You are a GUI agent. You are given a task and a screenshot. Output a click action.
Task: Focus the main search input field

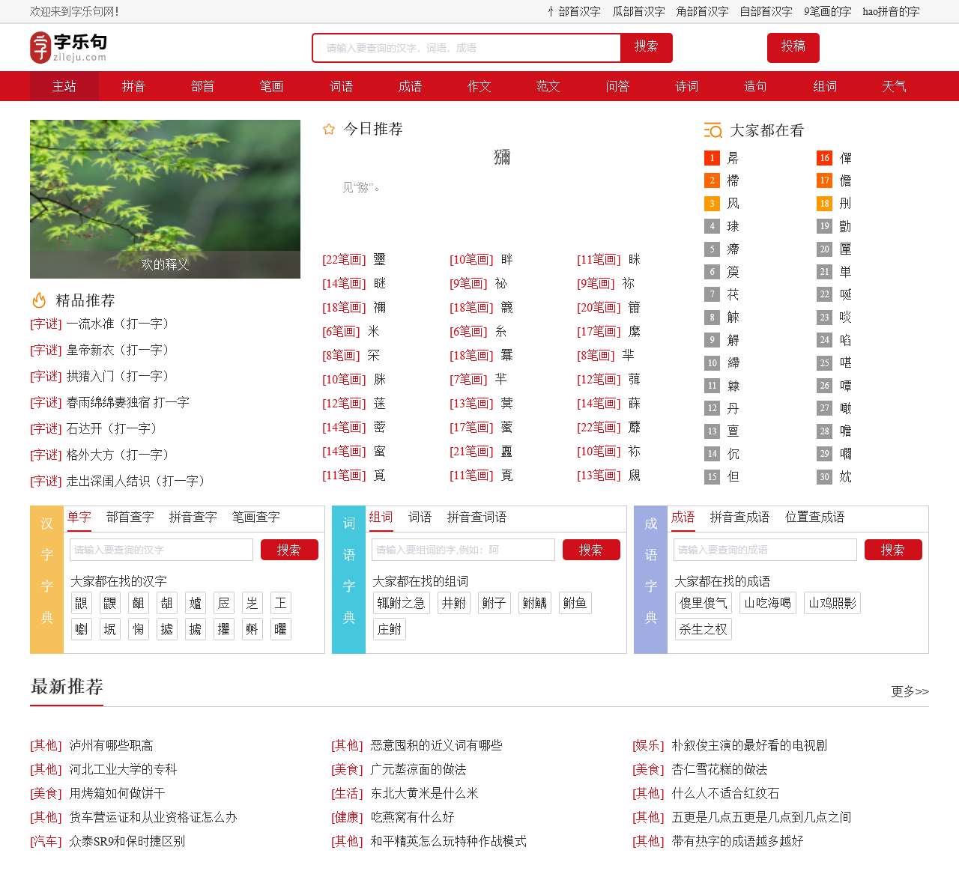(x=466, y=48)
